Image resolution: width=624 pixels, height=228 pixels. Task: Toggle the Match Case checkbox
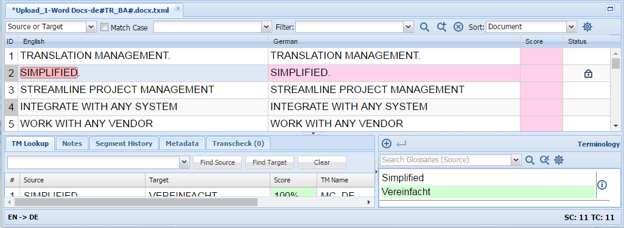pyautogui.click(x=104, y=27)
